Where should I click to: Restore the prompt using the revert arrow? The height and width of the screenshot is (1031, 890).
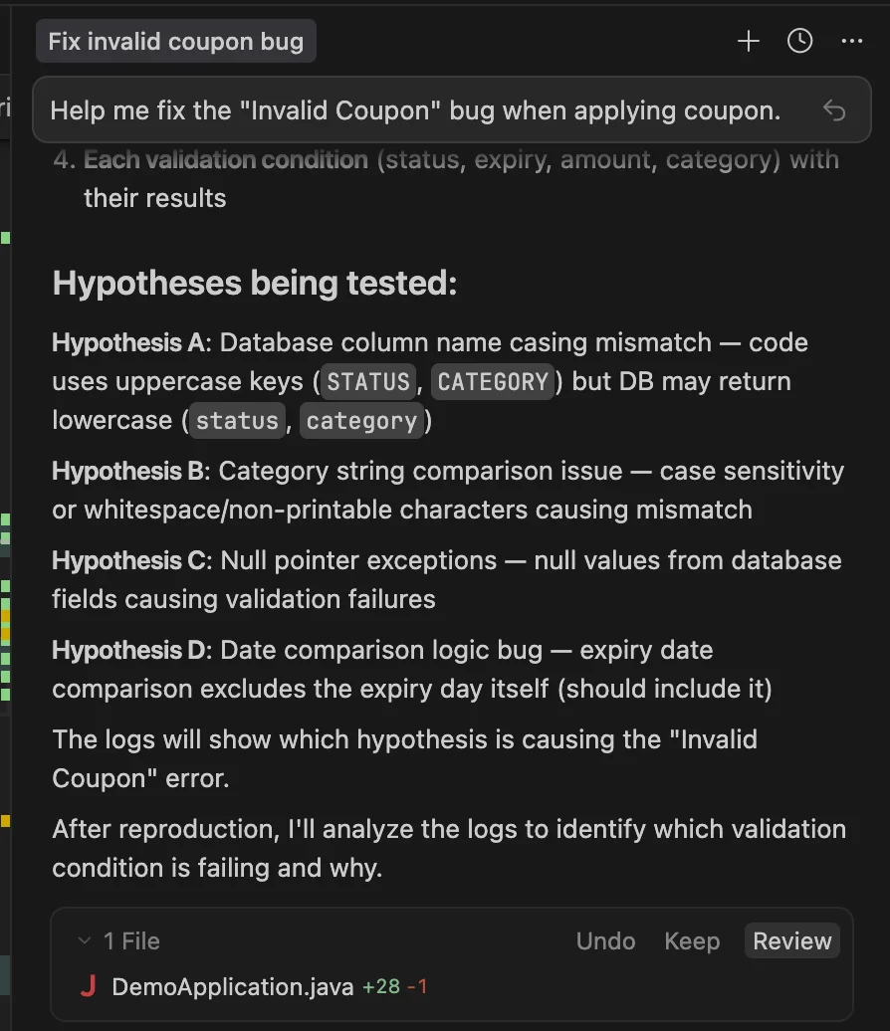834,110
